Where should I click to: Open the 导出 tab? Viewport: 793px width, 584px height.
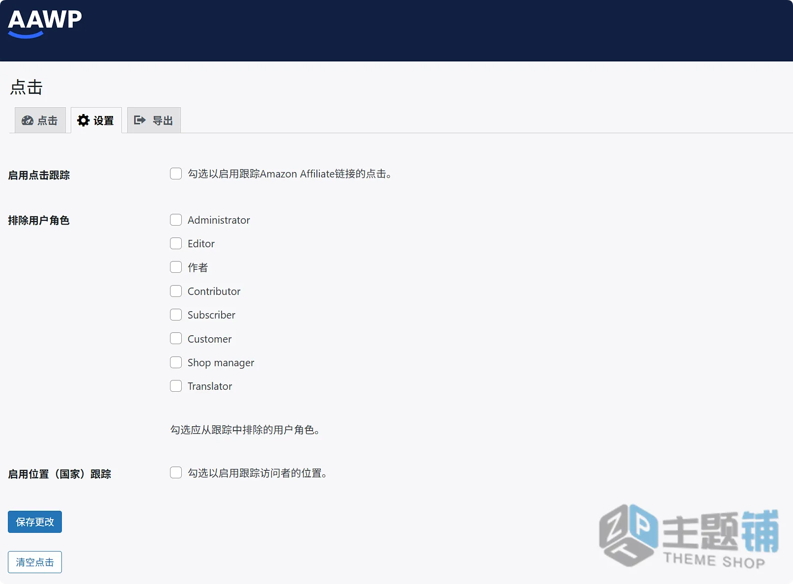pyautogui.click(x=154, y=120)
